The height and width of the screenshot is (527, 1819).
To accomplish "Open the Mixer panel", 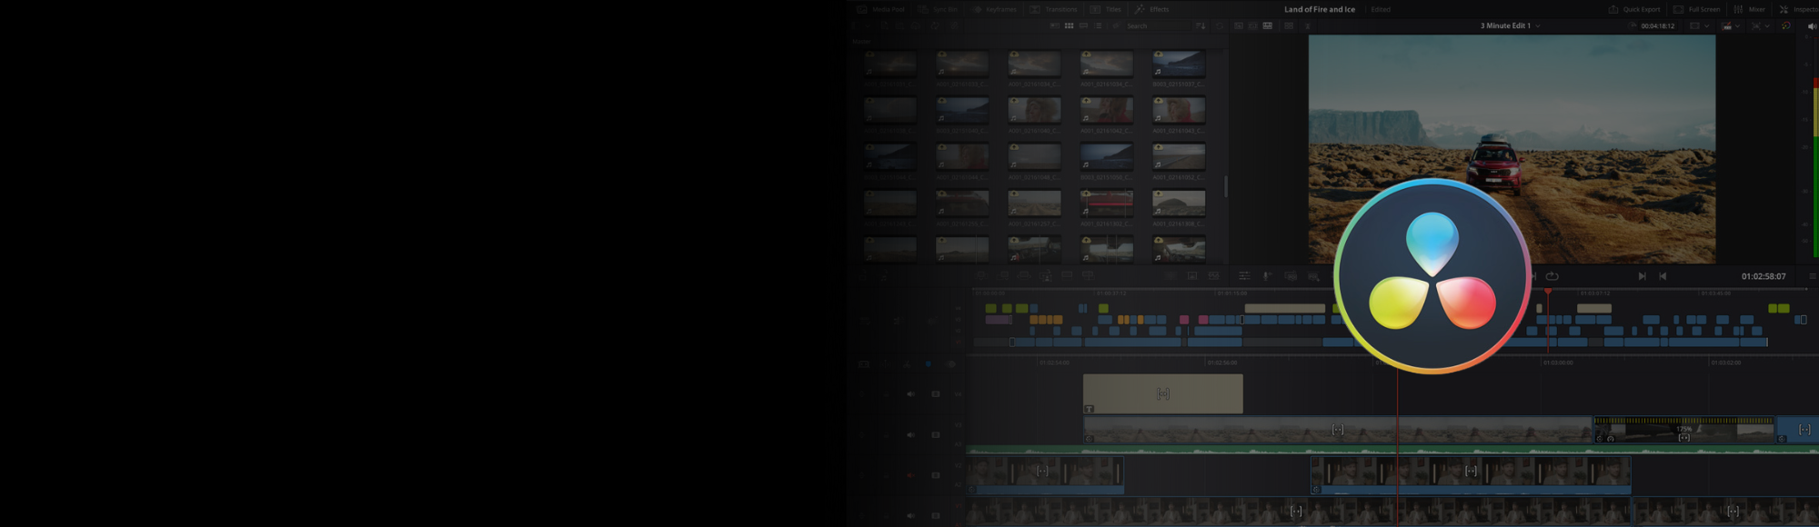I will [1750, 9].
